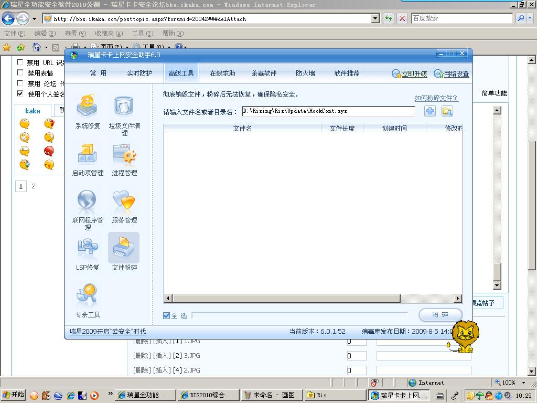Open the IE 文件 menu

tap(15, 33)
